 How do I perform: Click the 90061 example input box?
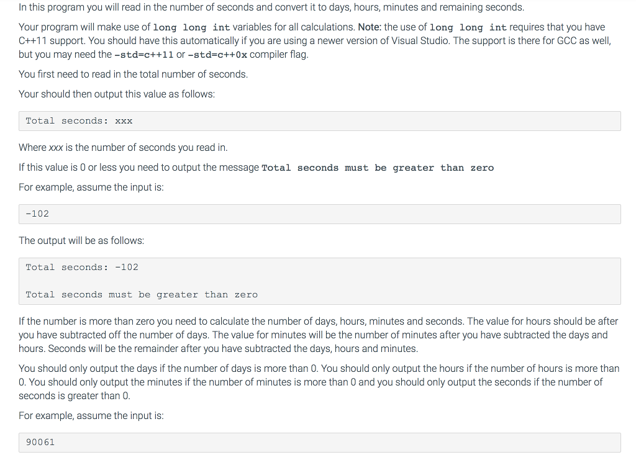[320, 443]
